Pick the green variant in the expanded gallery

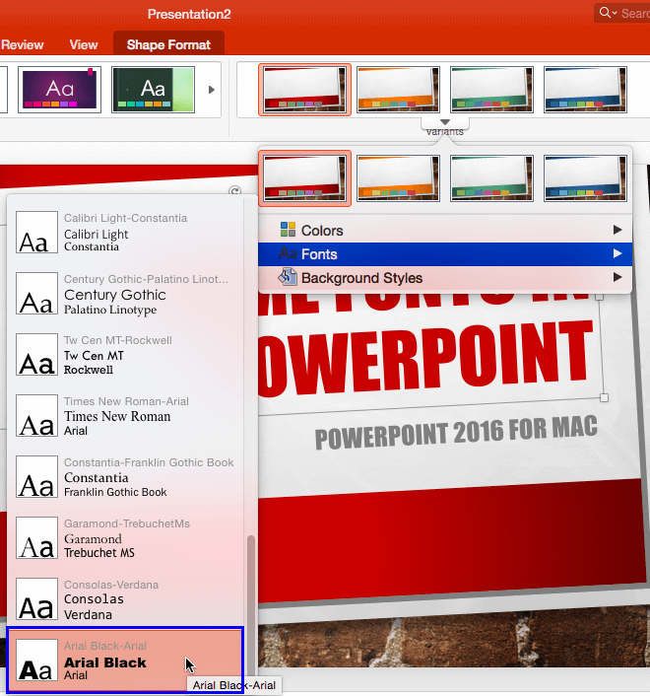(x=491, y=178)
